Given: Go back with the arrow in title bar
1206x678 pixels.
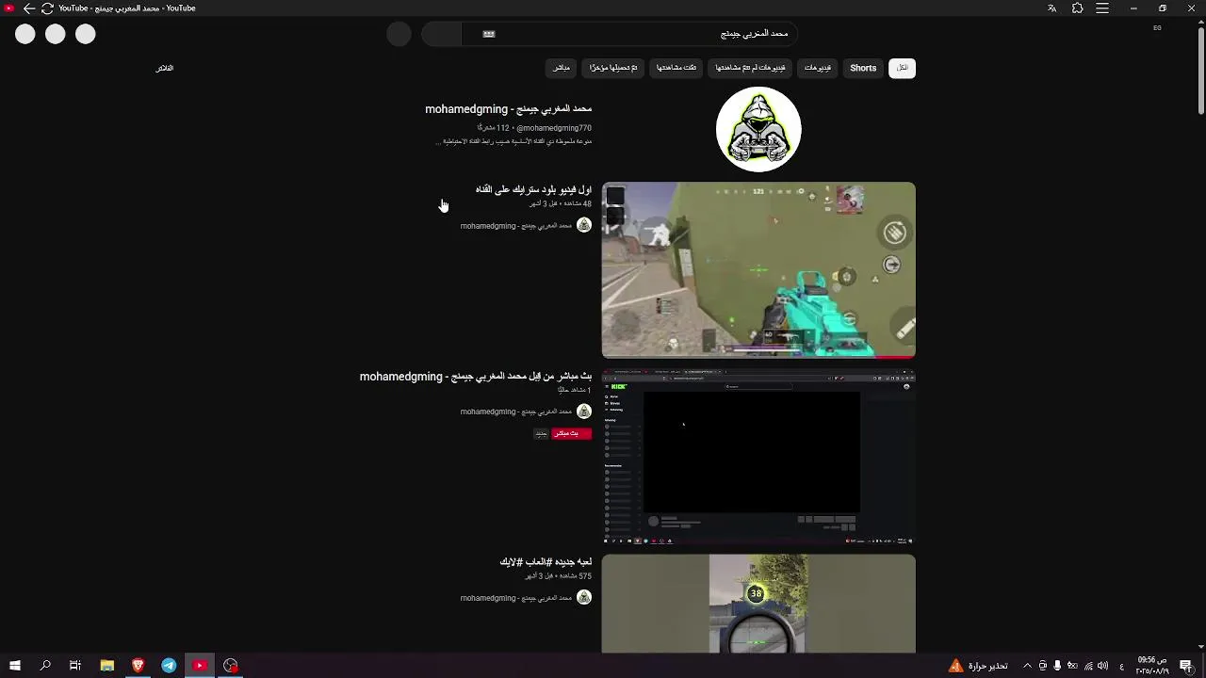Looking at the screenshot, I should click(x=28, y=8).
